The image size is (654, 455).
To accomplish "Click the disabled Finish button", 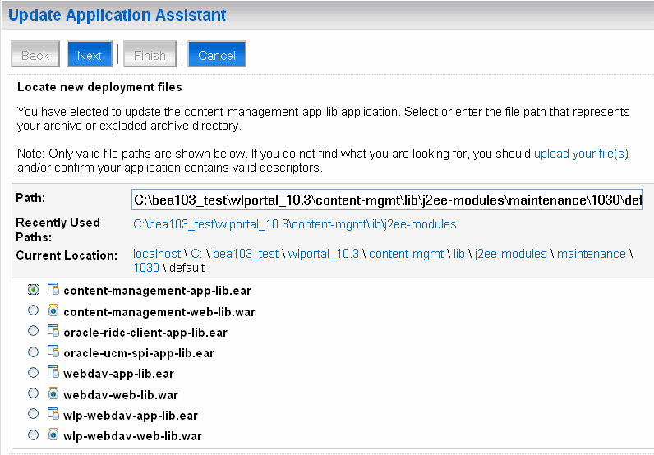I will click(150, 54).
